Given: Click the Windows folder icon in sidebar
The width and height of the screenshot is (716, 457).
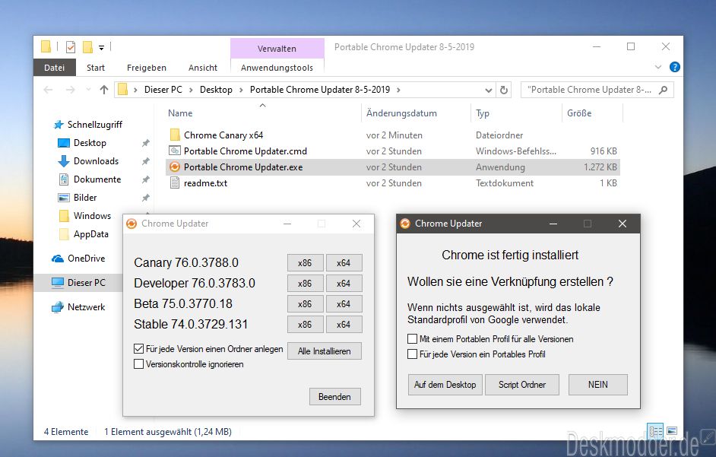Looking at the screenshot, I should [64, 216].
